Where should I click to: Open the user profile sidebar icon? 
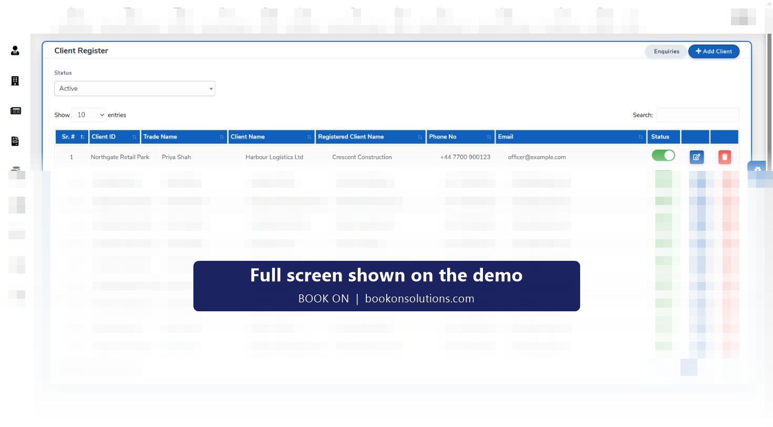tap(15, 50)
